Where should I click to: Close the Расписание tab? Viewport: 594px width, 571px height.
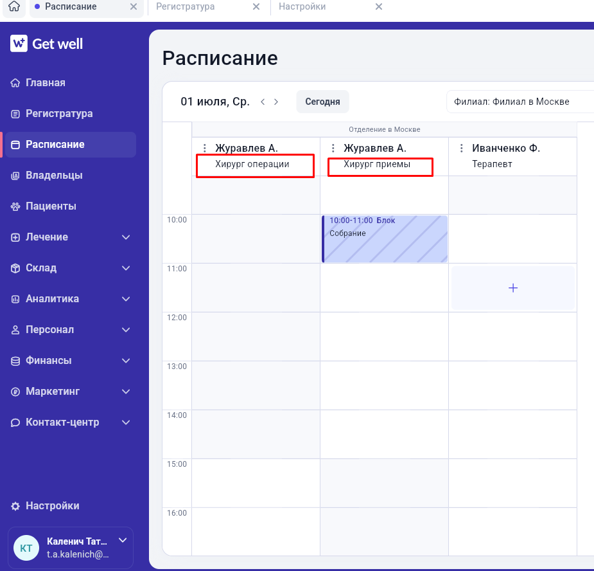134,6
